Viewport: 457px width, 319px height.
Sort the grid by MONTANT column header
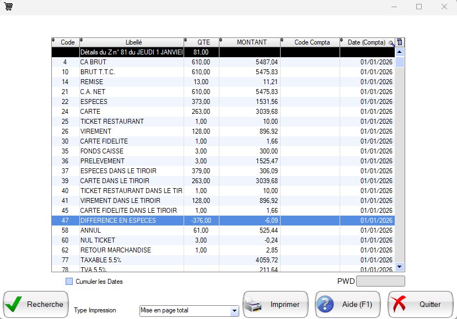251,42
